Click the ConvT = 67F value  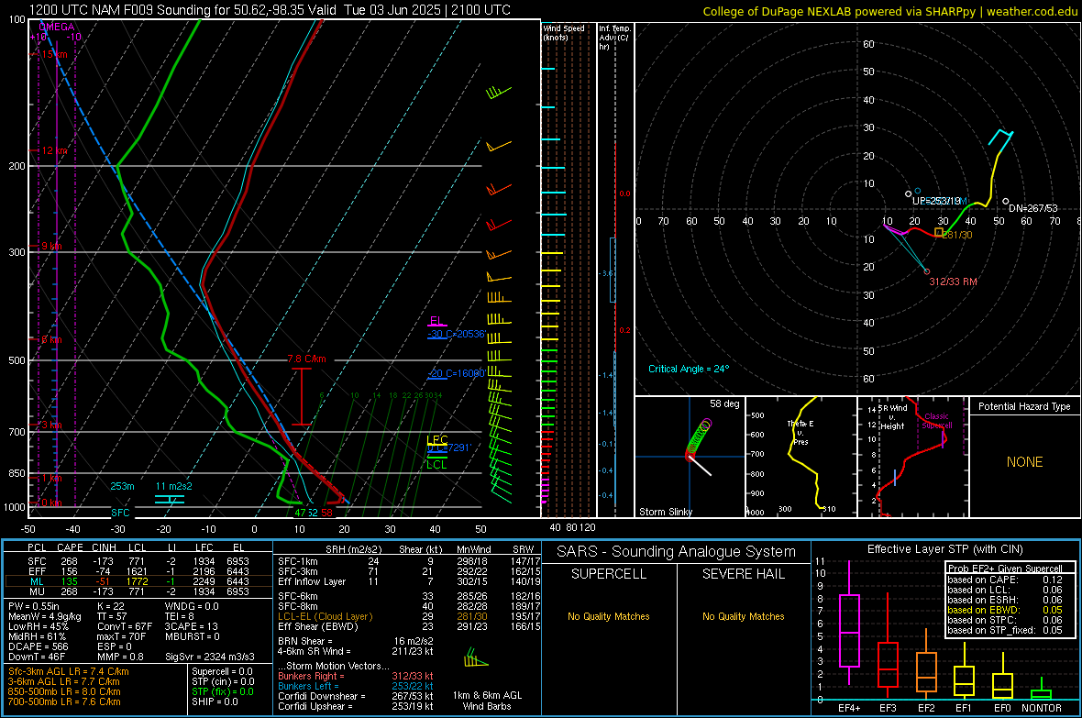(x=125, y=627)
